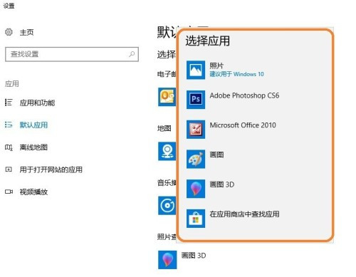Click the 建议用于 Windows 10 text

pyautogui.click(x=236, y=74)
